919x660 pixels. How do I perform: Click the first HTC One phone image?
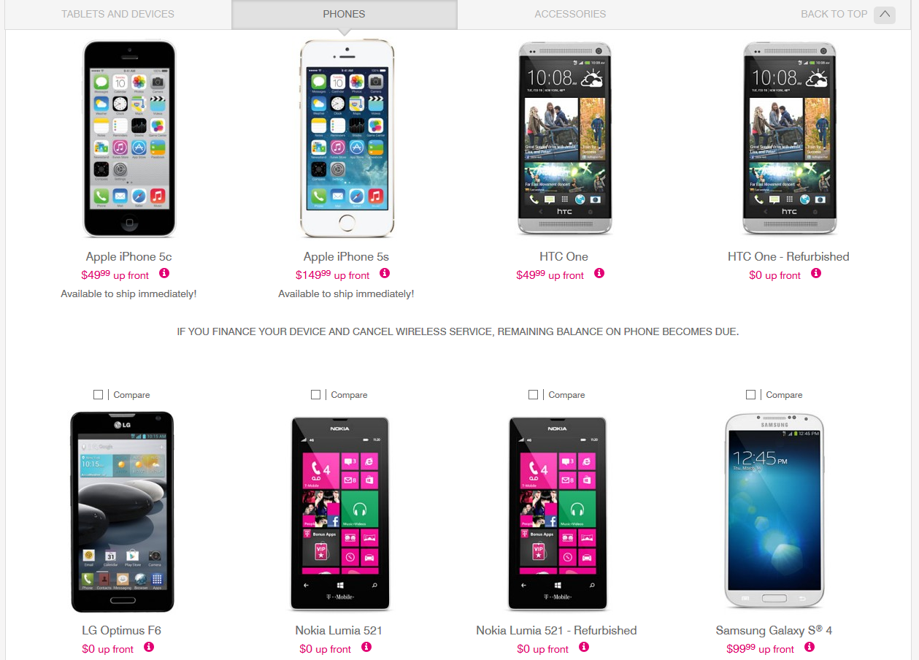[564, 138]
